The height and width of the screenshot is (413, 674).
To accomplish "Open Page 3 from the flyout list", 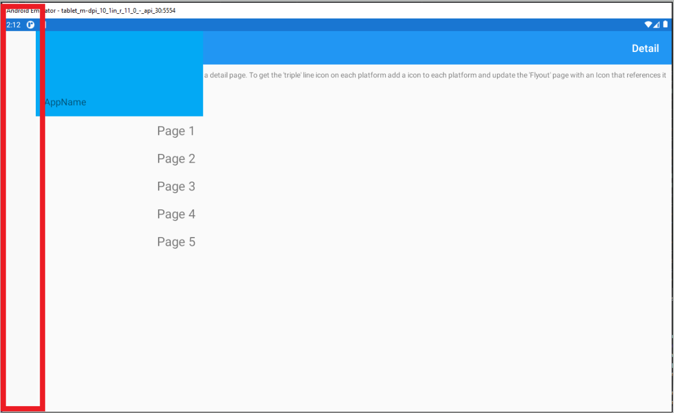I will point(176,186).
